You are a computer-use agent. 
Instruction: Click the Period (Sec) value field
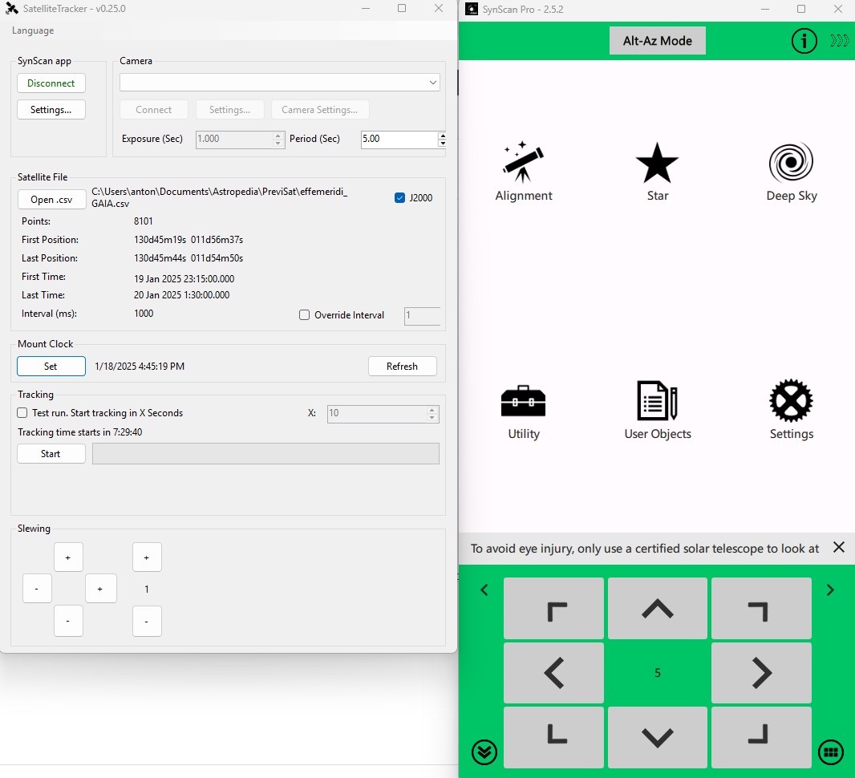399,139
